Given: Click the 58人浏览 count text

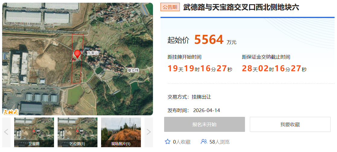Looking at the screenshot, I should 219,142.
